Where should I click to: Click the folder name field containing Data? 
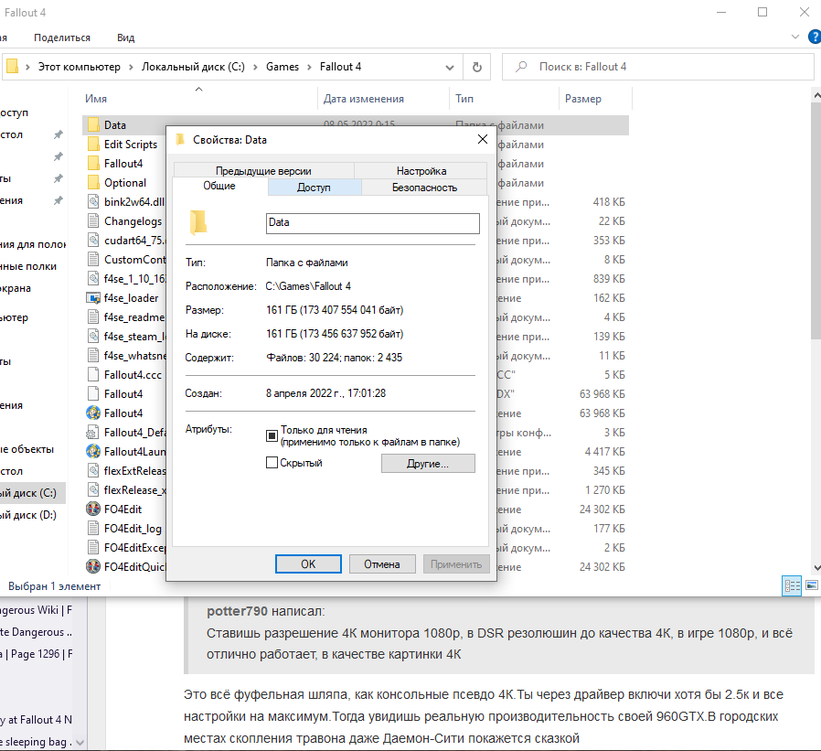tap(372, 222)
